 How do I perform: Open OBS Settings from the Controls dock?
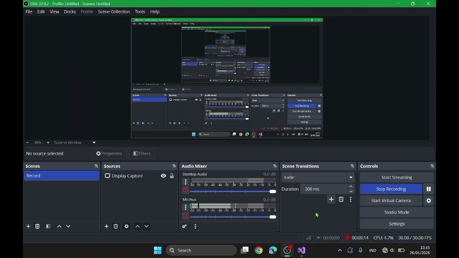[397, 224]
